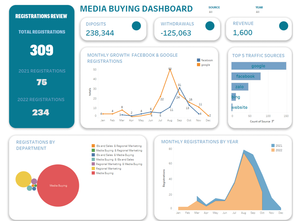Open the YEAR filter set to All
Viewport: 295px width, 221px height.
(258, 12)
